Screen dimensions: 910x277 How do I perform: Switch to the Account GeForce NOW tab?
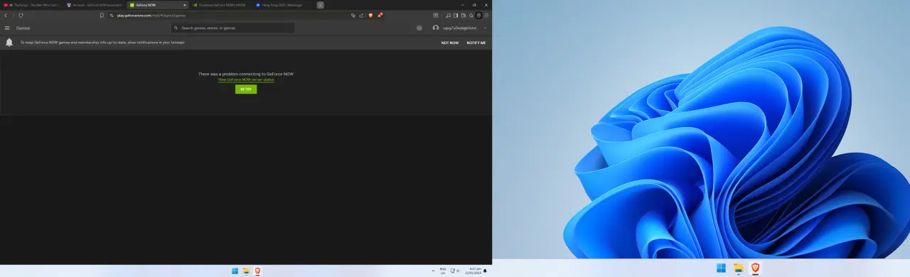pos(95,5)
